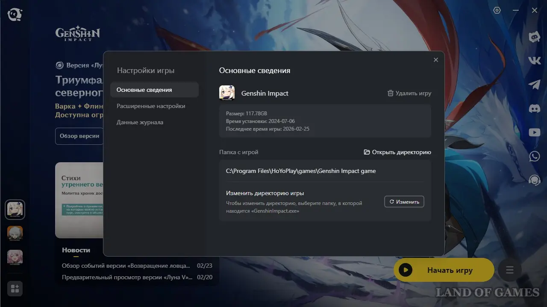
Task: Close the game settings dialog
Action: 436,60
